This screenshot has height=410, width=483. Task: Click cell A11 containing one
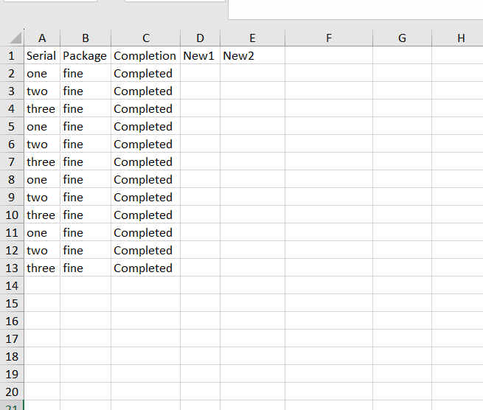pos(42,232)
